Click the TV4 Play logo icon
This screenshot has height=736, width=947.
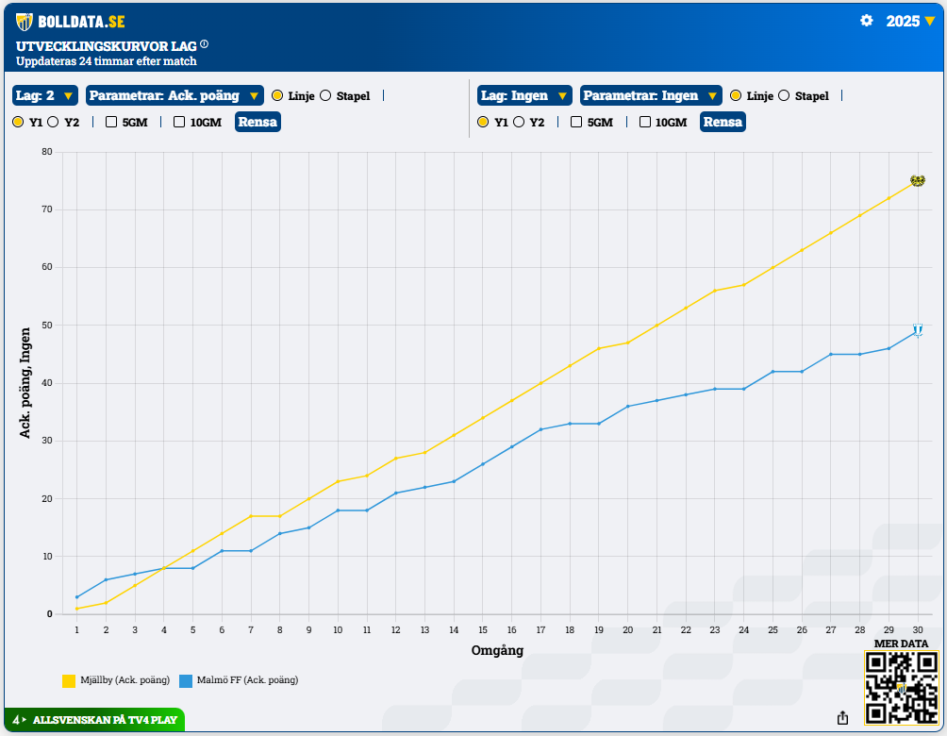click(18, 720)
